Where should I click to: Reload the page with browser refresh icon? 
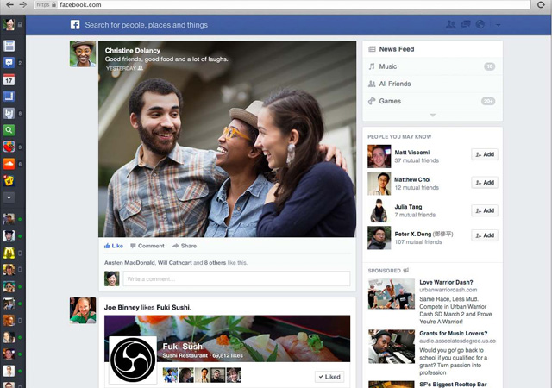click(x=541, y=5)
